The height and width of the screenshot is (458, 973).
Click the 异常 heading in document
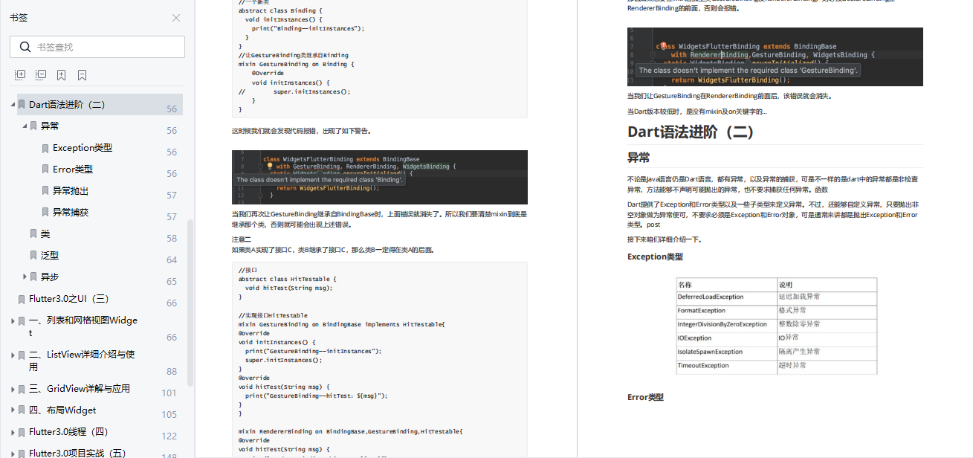pyautogui.click(x=639, y=158)
